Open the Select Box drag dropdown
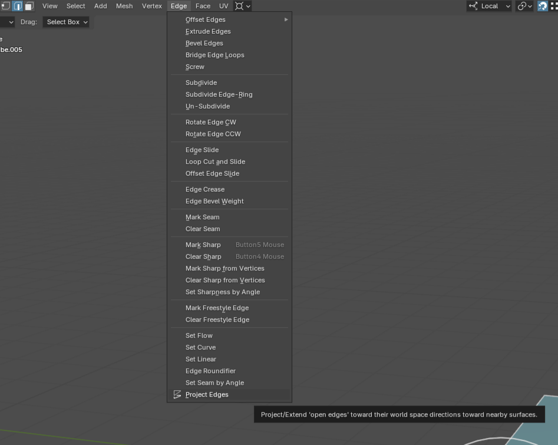The width and height of the screenshot is (558, 445). [x=66, y=22]
